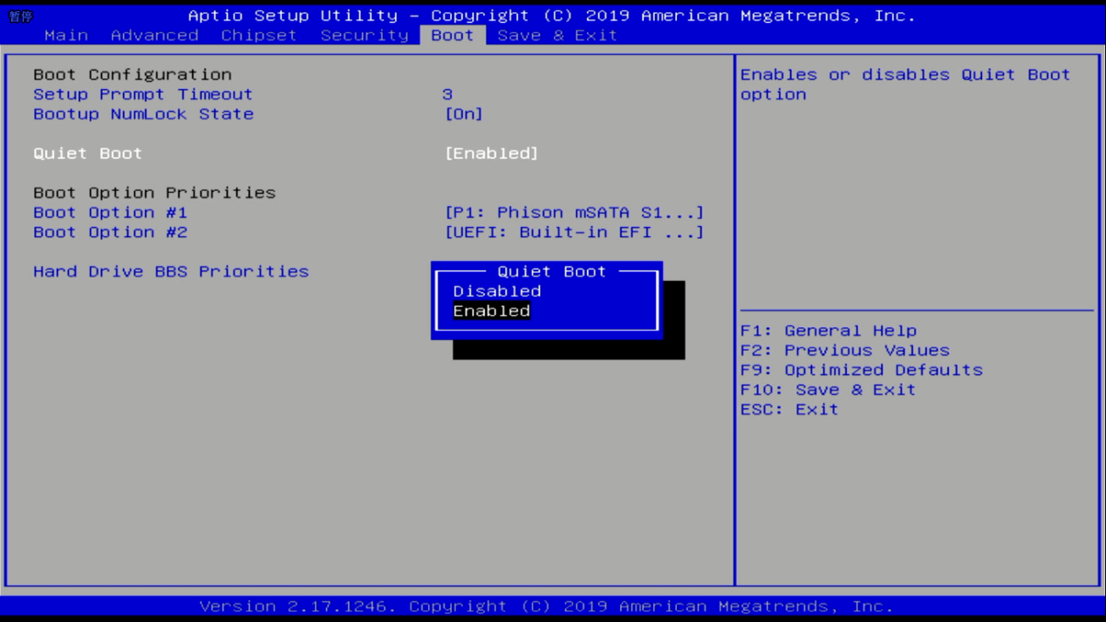Open the Chipset tab

pos(258,36)
